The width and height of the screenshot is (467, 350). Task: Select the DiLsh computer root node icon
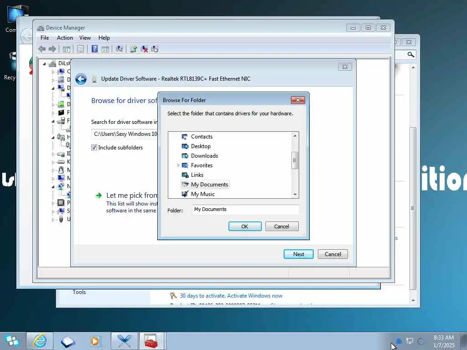(52, 63)
